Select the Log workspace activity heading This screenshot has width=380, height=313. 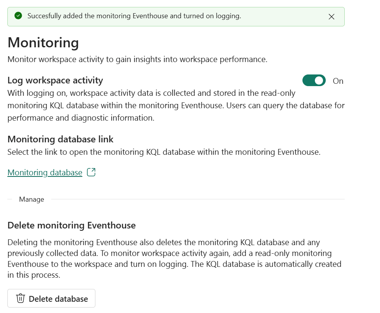point(55,80)
